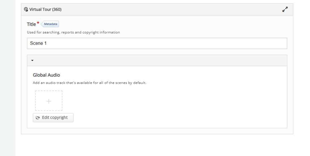Image resolution: width=310 pixels, height=156 pixels.
Task: Click the Title field label
Action: coord(31,24)
